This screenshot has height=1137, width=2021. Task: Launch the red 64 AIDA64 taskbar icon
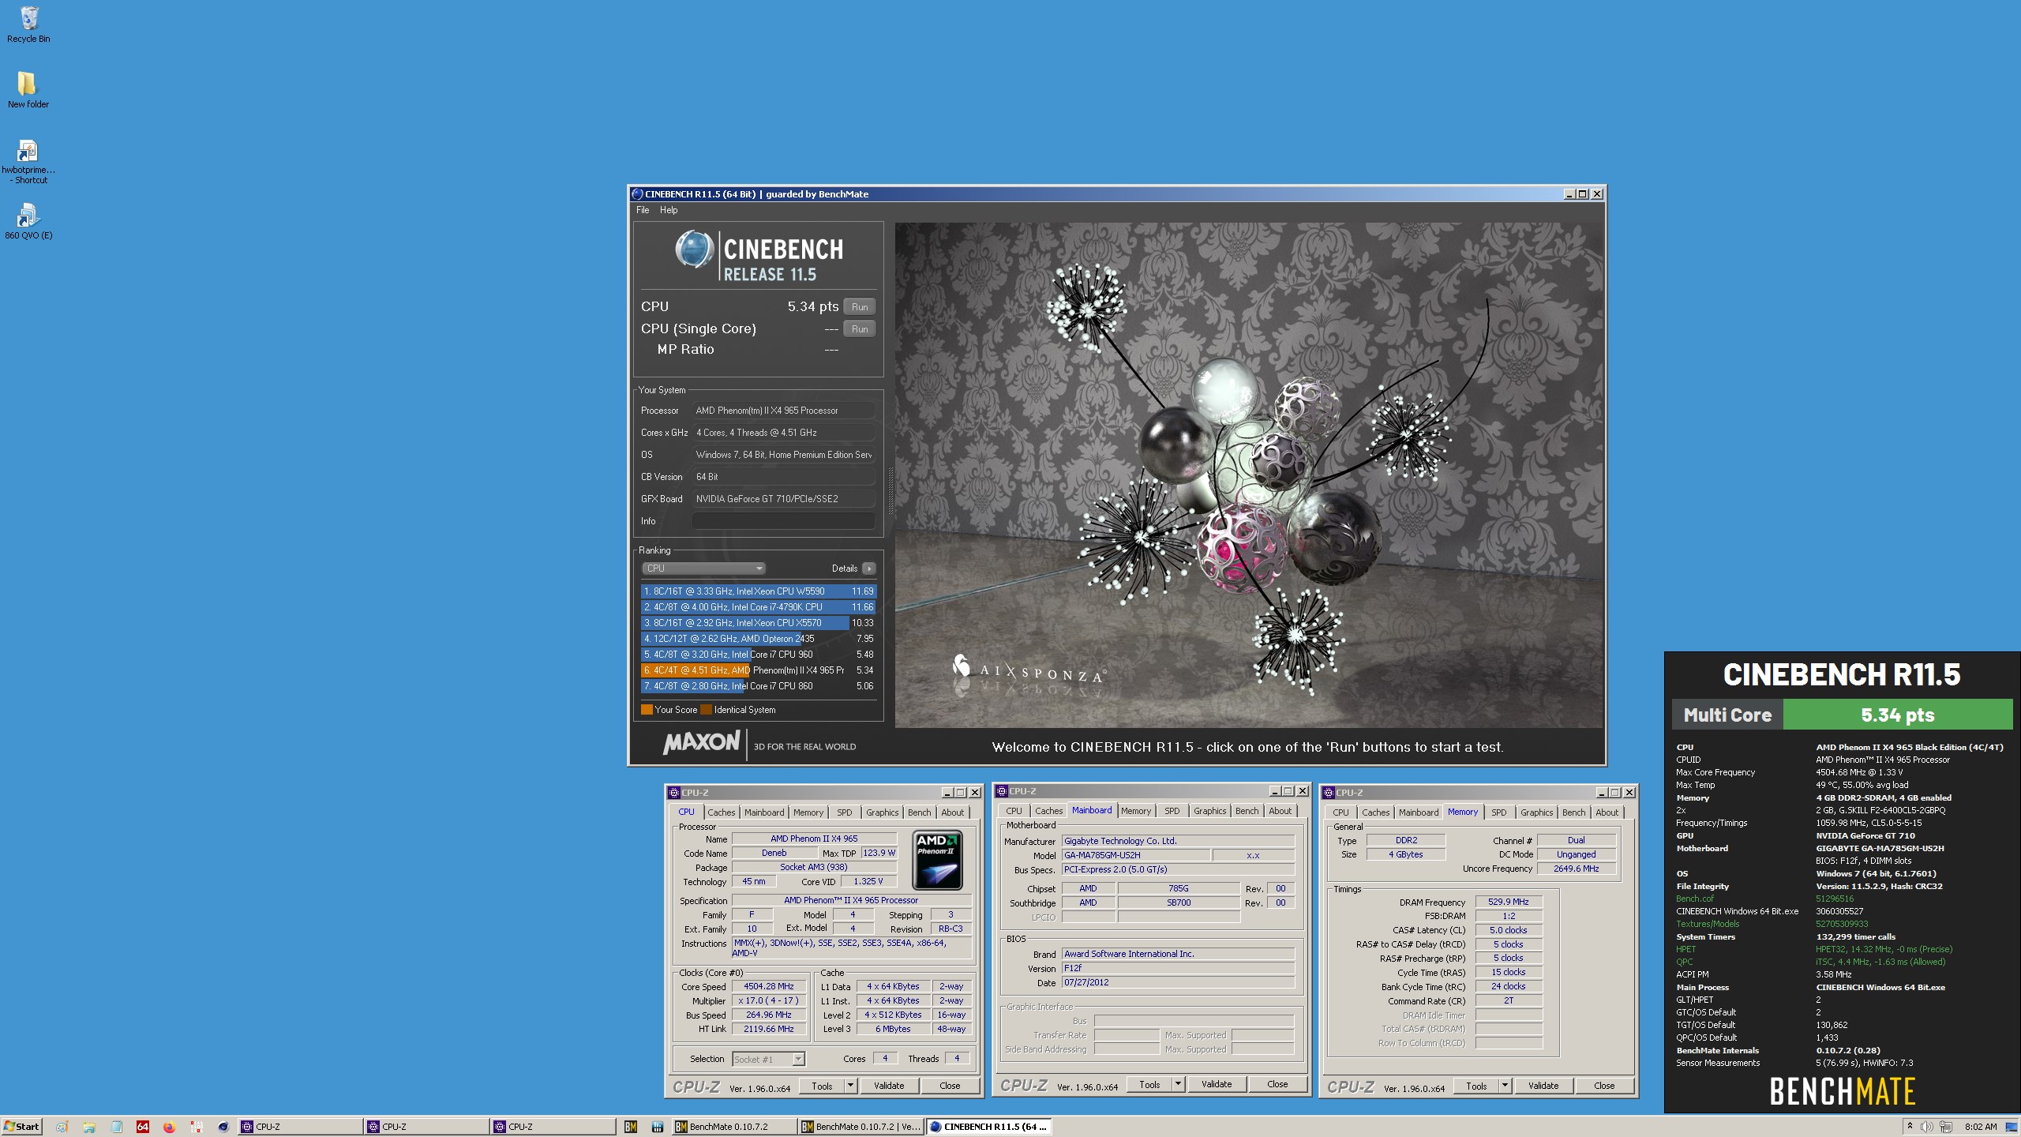click(x=143, y=1127)
